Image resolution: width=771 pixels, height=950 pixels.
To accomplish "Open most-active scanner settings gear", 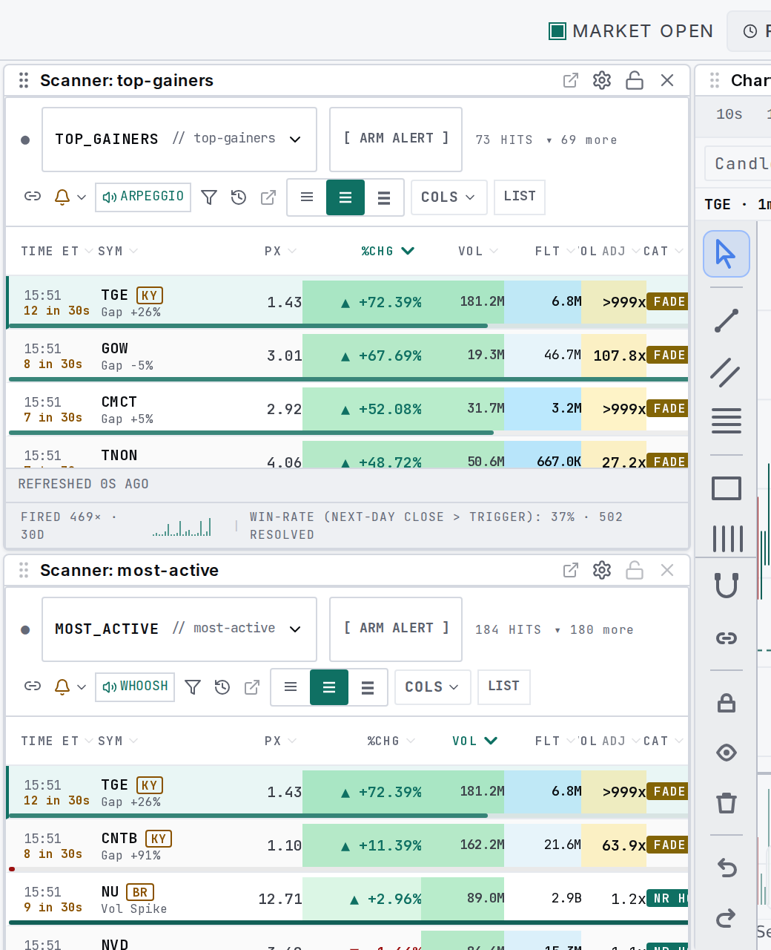I will point(602,570).
